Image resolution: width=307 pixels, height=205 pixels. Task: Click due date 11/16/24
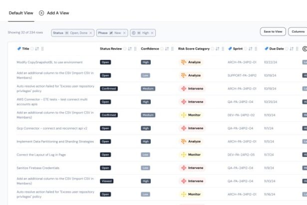[270, 194]
